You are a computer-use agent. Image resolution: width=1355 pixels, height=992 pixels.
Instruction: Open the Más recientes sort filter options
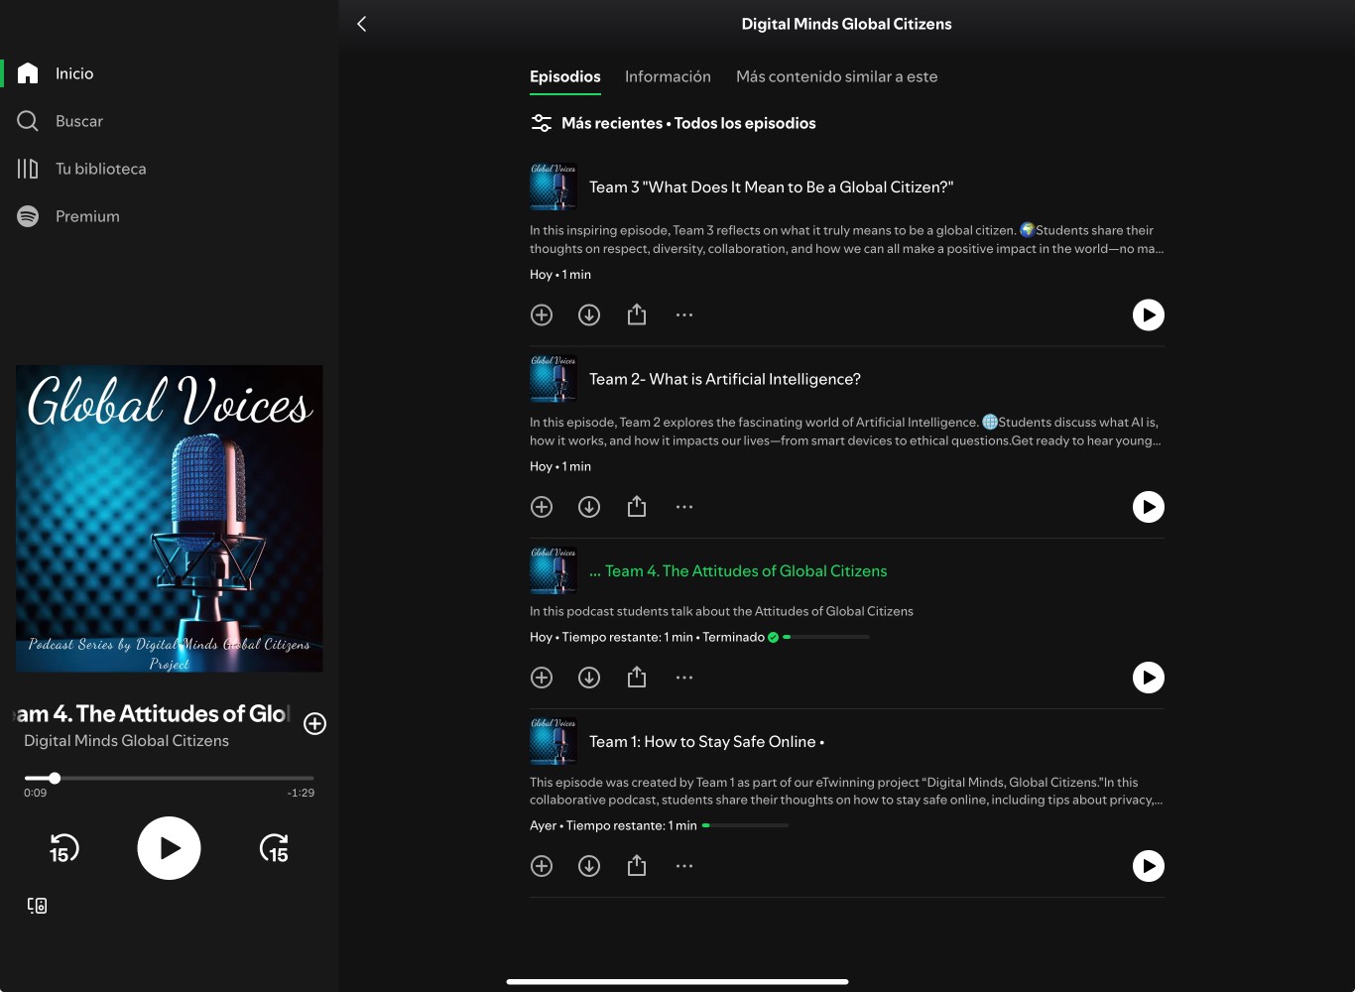[x=542, y=123]
